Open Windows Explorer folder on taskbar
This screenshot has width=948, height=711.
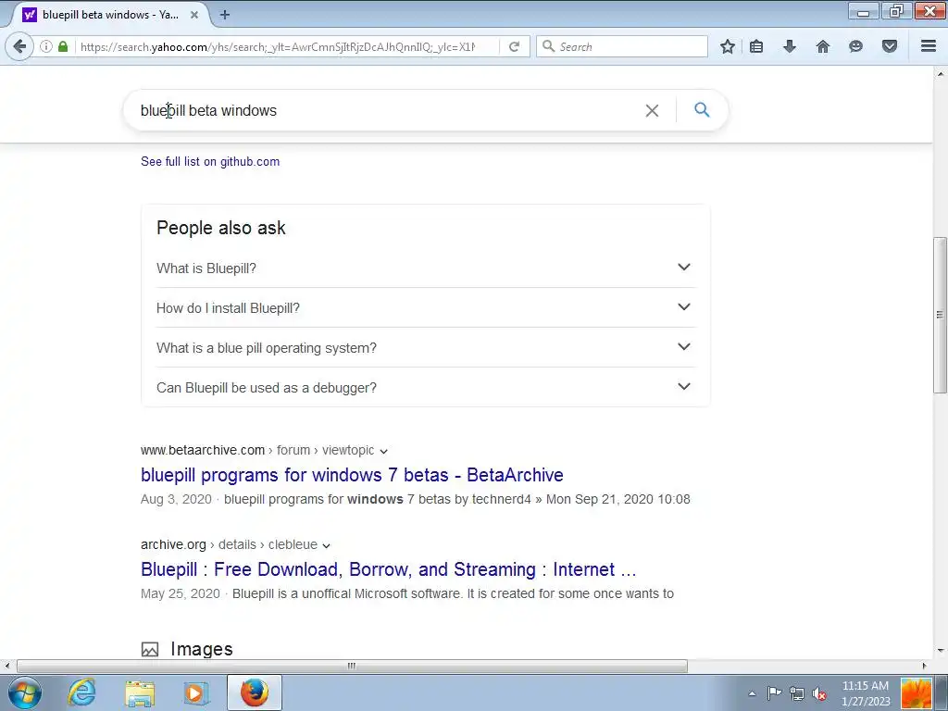140,692
